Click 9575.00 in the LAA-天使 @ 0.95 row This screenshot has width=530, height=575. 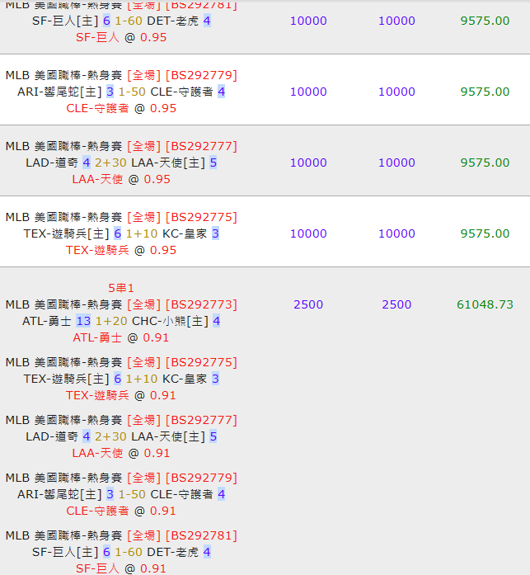pyautogui.click(x=485, y=163)
